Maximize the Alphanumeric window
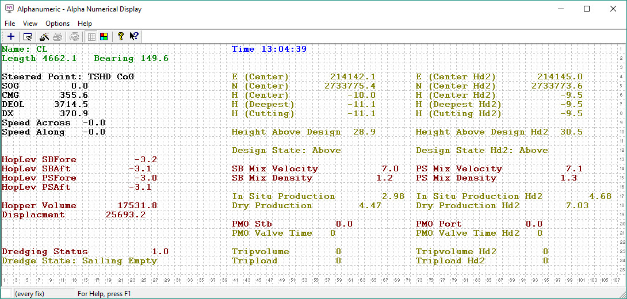The width and height of the screenshot is (627, 299). tap(587, 9)
